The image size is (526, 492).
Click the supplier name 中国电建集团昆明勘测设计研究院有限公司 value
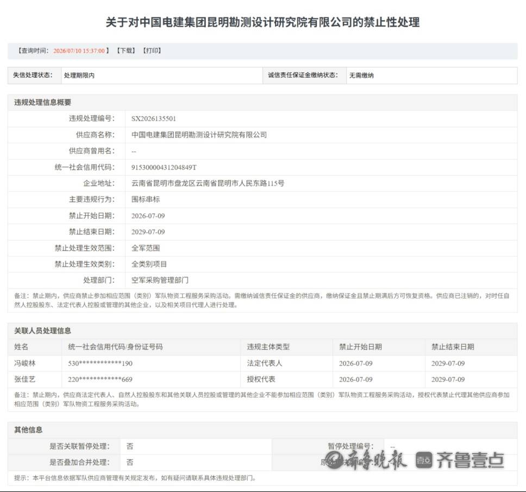pyautogui.click(x=199, y=135)
